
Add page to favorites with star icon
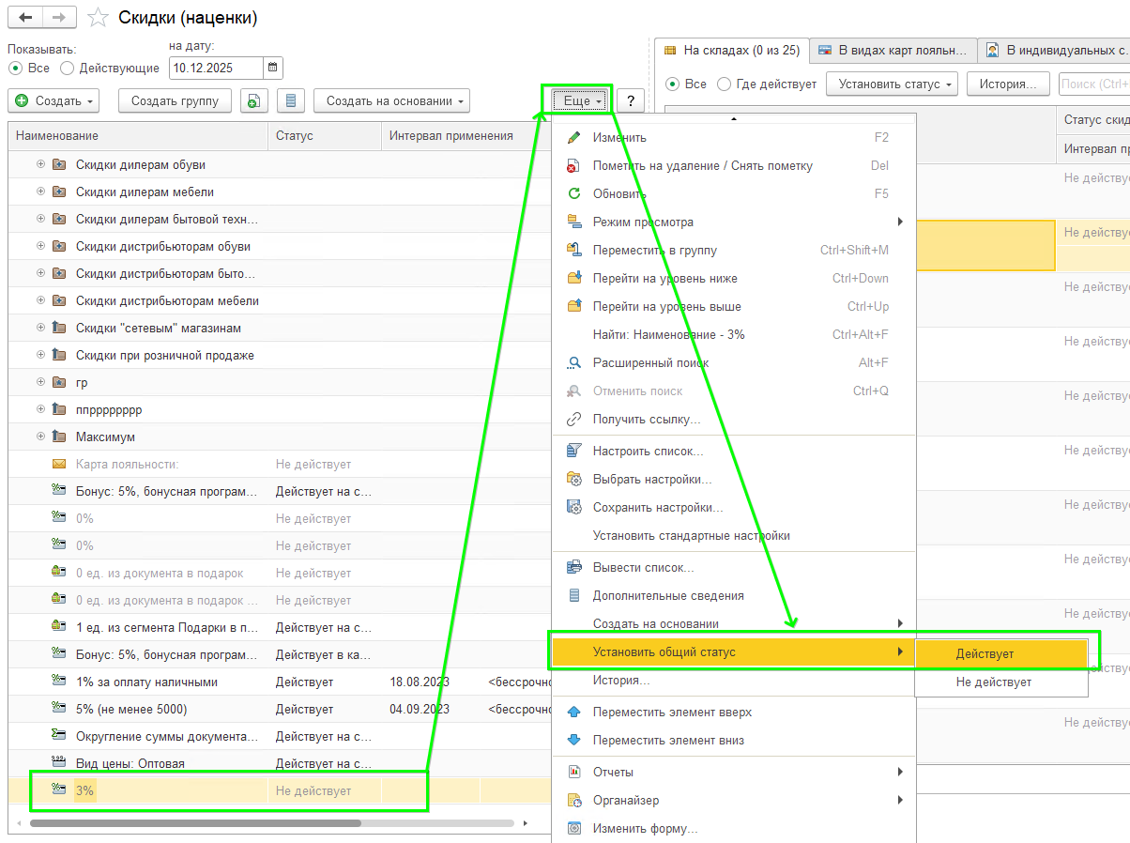point(98,18)
